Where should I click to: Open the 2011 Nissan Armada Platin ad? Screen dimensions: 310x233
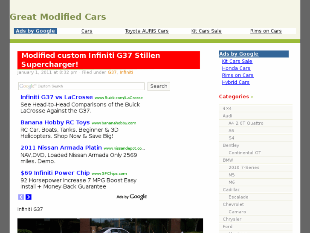coord(61,148)
